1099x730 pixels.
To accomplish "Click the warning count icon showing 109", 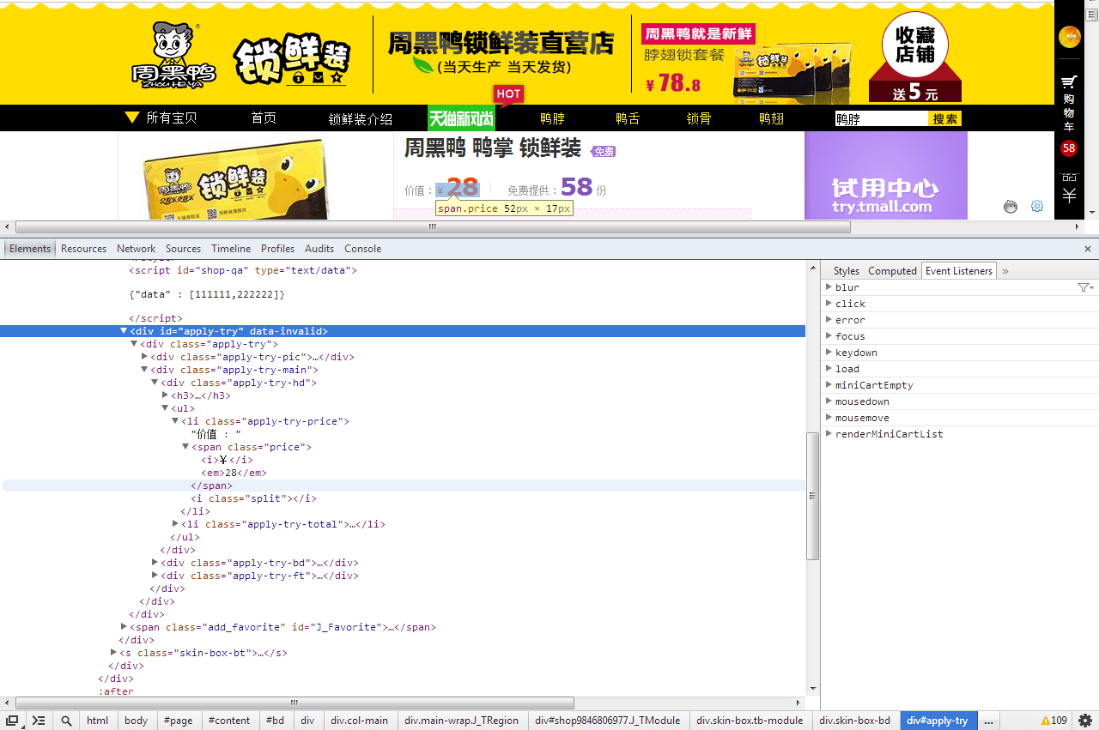I will [1054, 721].
